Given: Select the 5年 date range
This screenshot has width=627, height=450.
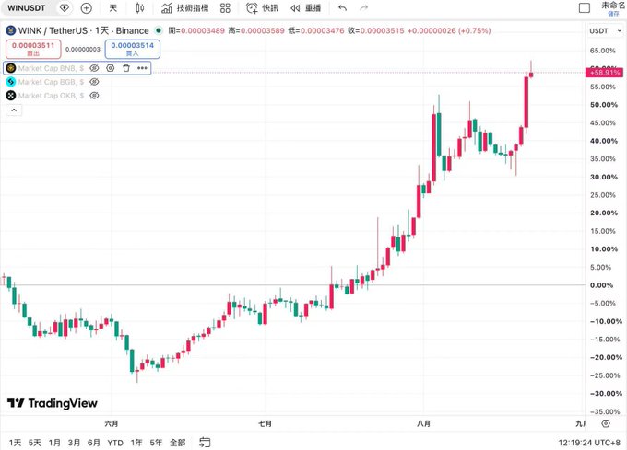Looking at the screenshot, I should click(156, 443).
